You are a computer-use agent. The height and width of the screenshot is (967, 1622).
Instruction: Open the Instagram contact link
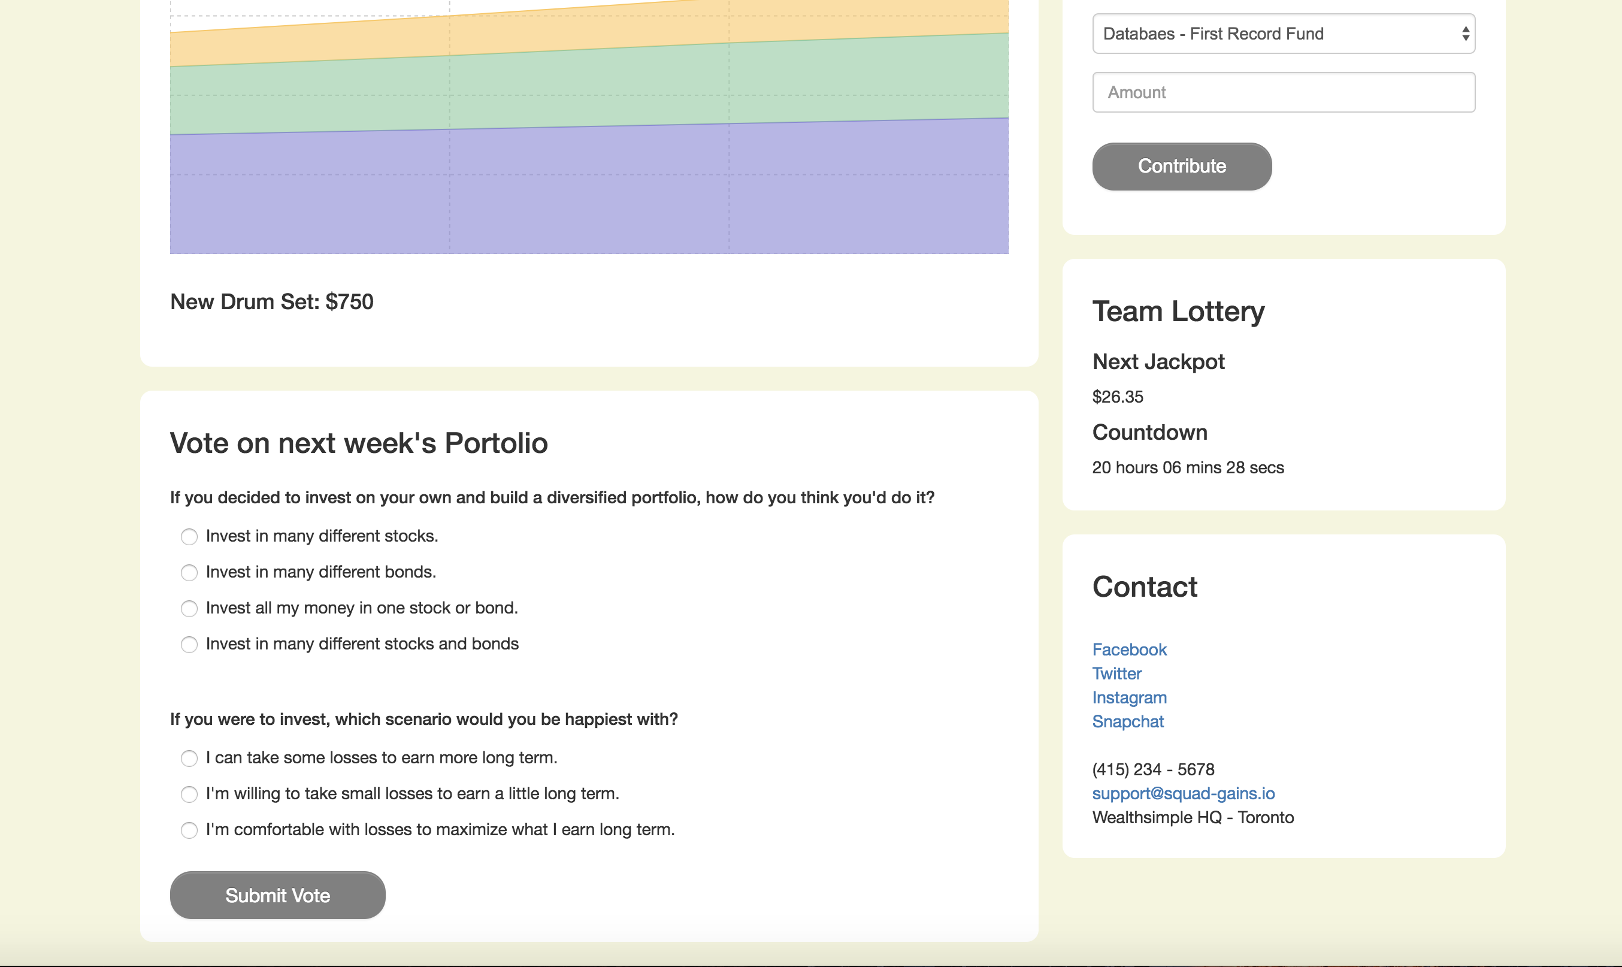1129,698
